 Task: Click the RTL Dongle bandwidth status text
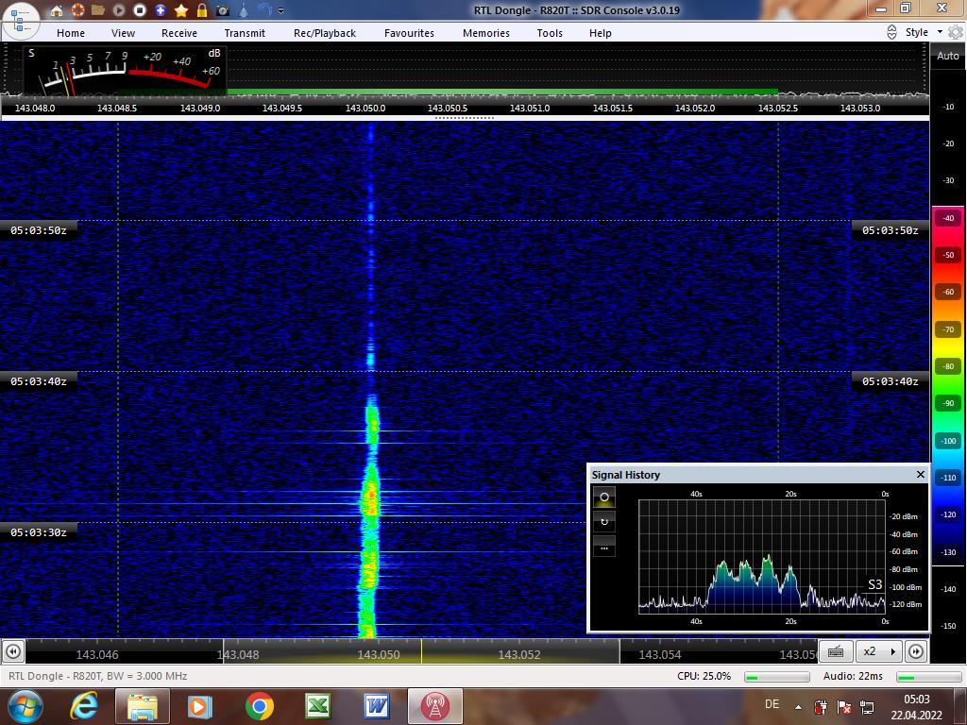click(97, 676)
